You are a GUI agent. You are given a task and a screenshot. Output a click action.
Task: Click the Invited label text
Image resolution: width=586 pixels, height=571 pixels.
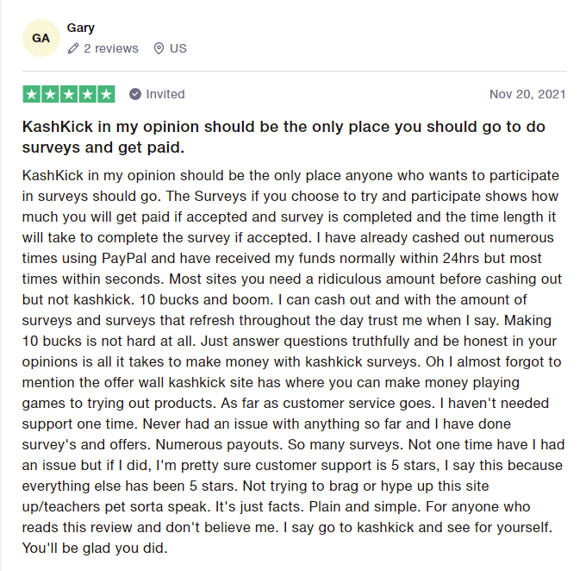tap(165, 94)
